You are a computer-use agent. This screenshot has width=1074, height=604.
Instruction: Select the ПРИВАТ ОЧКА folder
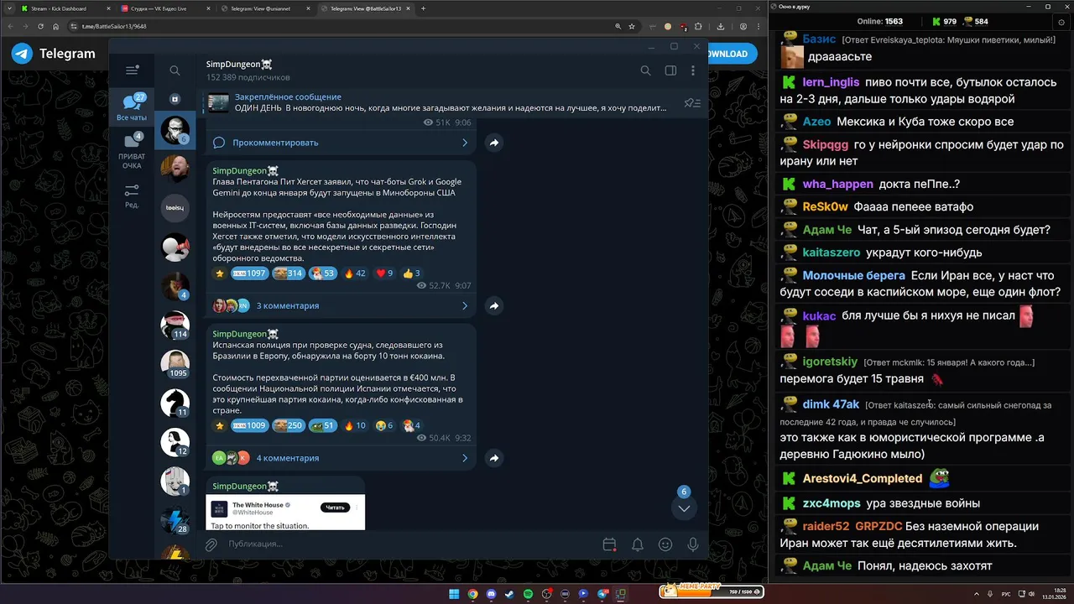(x=132, y=152)
